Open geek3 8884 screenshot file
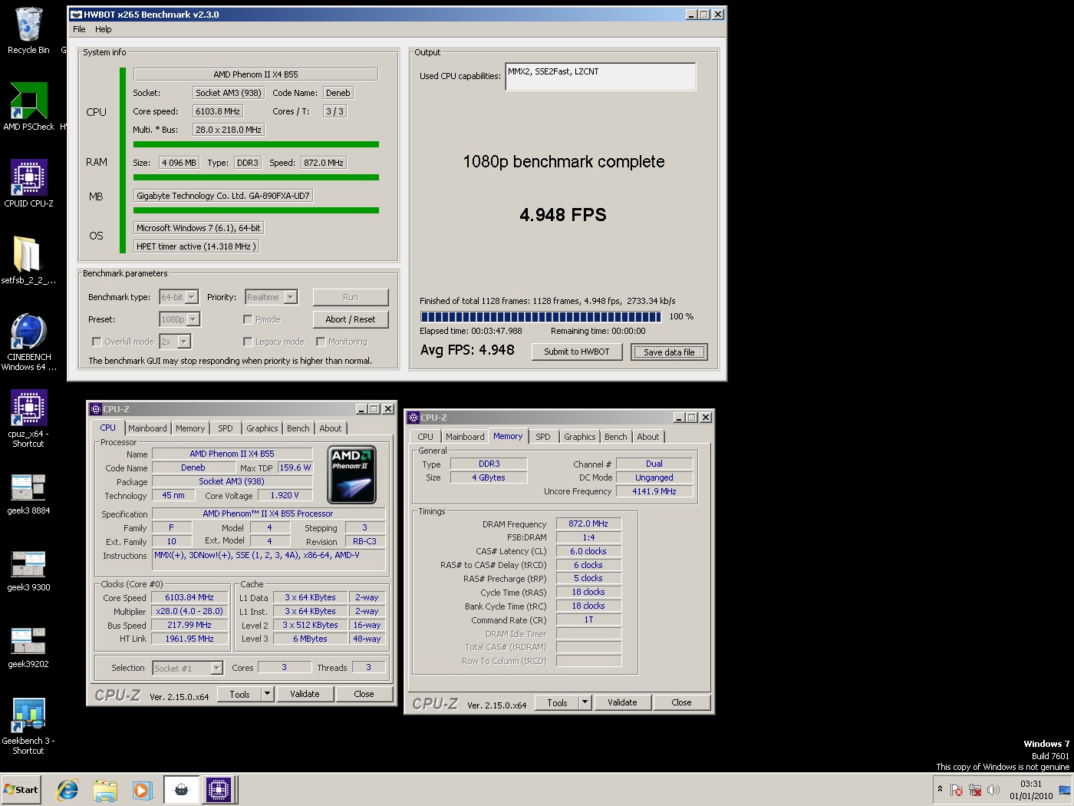The image size is (1074, 806). point(28,494)
